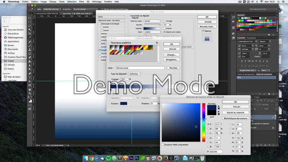This screenshot has height=162, width=288.
Task: Click Ajouter au nuancier button
Action: pos(235,112)
